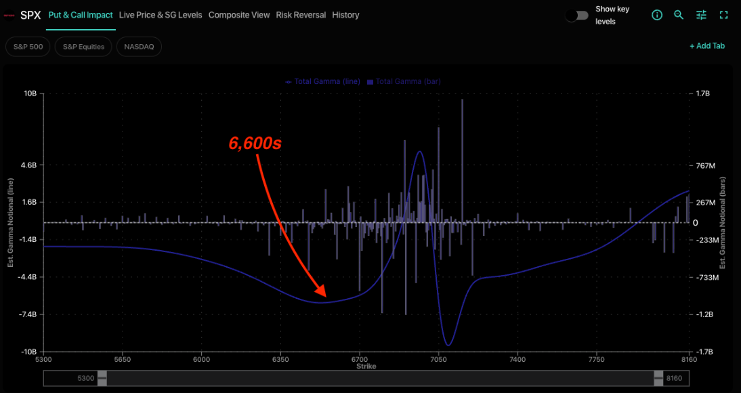
Task: Open the chart info icon
Action: click(656, 15)
